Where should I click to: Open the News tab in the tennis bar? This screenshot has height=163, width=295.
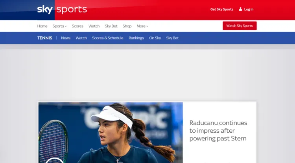66,38
